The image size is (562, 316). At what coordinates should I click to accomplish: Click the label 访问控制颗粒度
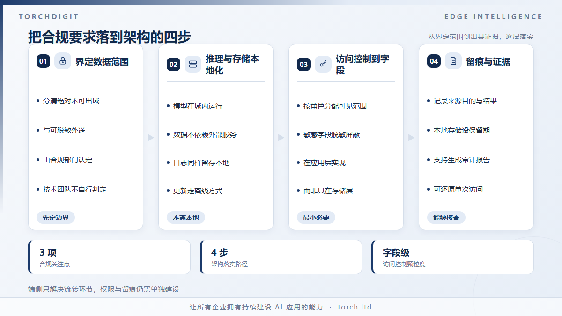click(x=404, y=265)
